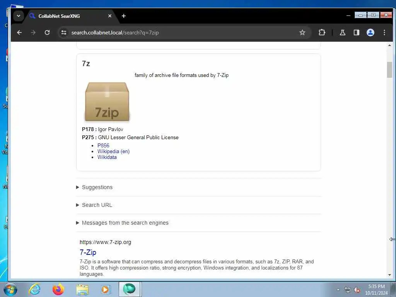Bookmark this page with the star icon
396x297 pixels.
tap(302, 32)
